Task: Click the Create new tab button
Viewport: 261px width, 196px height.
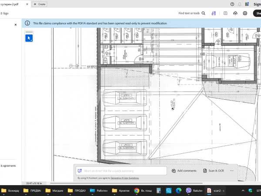Action: [40, 4]
